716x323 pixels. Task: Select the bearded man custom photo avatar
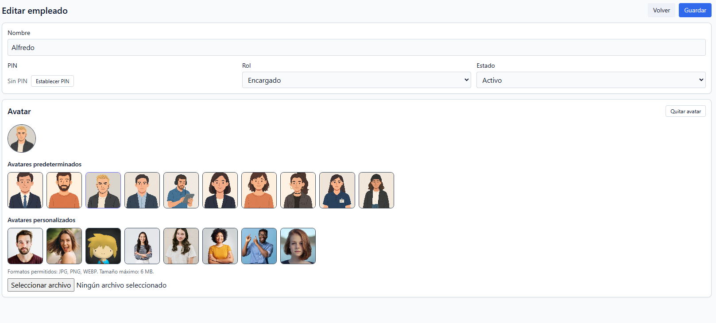(x=25, y=246)
